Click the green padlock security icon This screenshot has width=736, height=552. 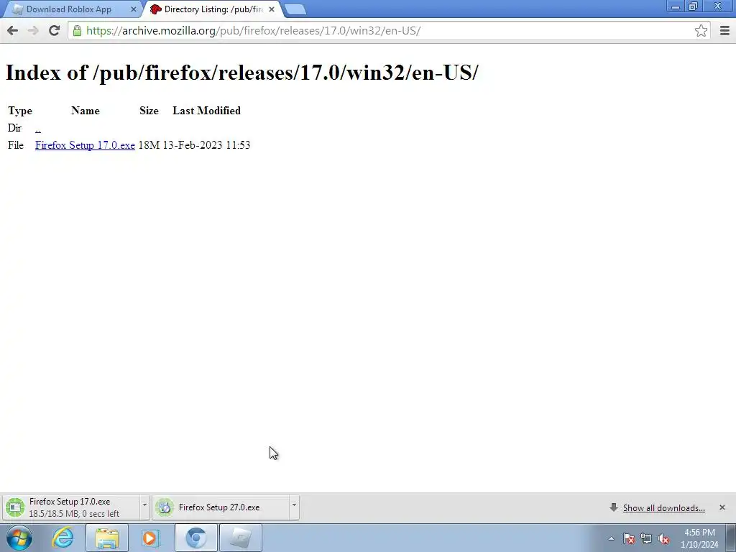point(77,31)
